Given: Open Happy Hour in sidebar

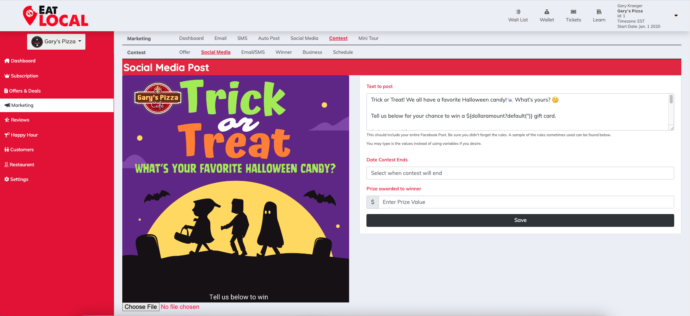Looking at the screenshot, I should (x=21, y=135).
